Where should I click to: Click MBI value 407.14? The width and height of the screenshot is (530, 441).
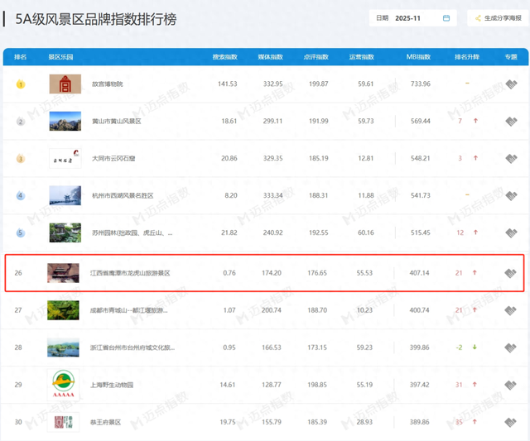pyautogui.click(x=420, y=273)
